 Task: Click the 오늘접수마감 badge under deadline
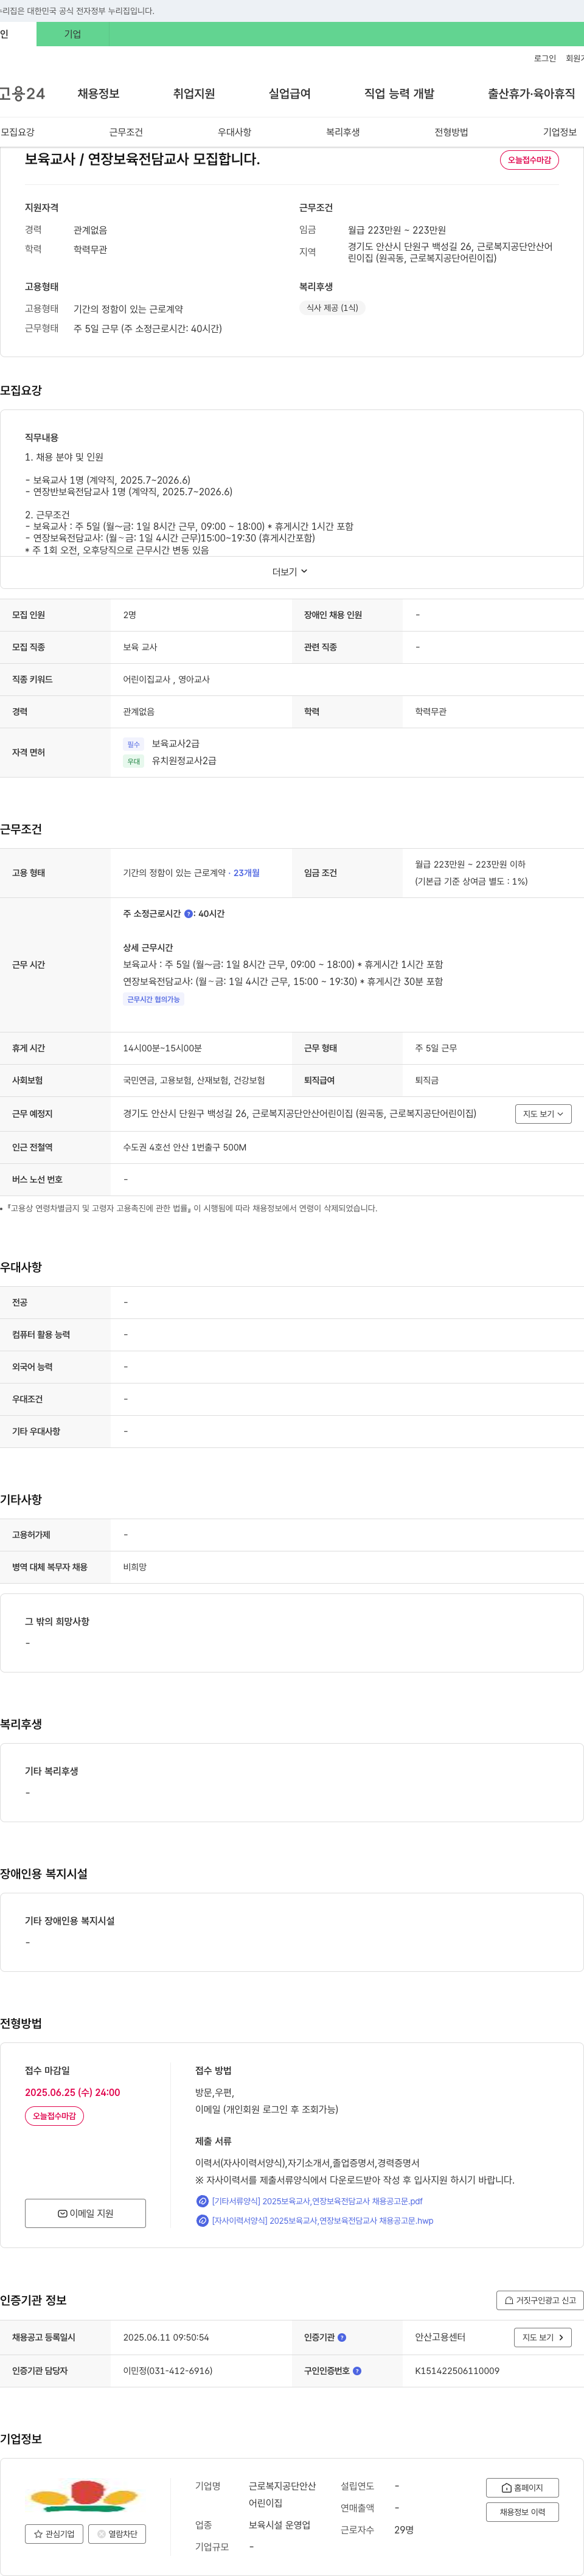[54, 2116]
